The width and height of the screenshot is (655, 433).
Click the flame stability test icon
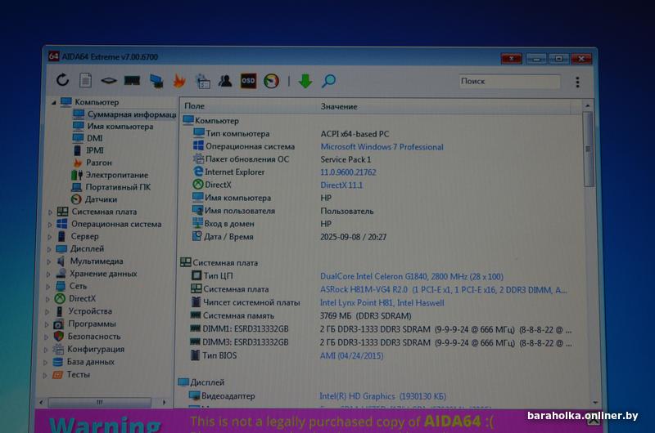pyautogui.click(x=179, y=81)
